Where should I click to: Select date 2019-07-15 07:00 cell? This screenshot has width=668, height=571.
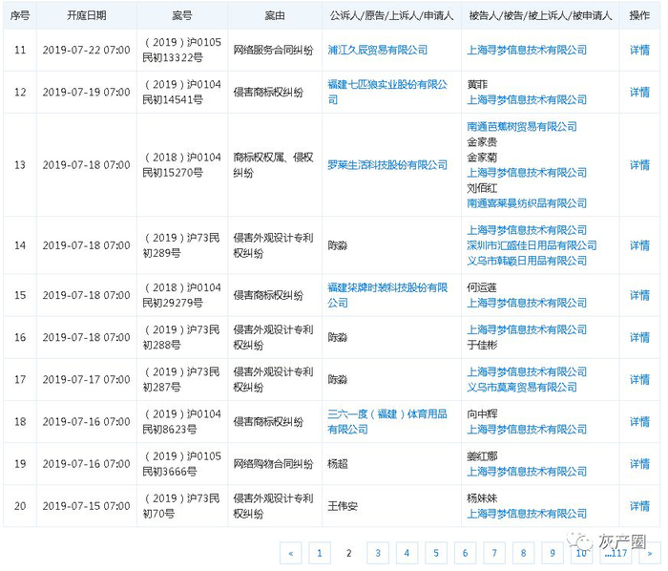pos(87,506)
